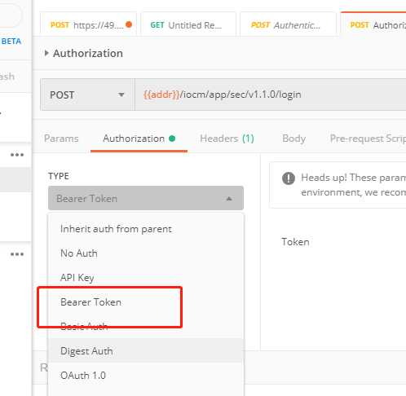
Task: Click the request URL field with /iocm/app/sec/v1.1.0/login
Action: (x=271, y=95)
